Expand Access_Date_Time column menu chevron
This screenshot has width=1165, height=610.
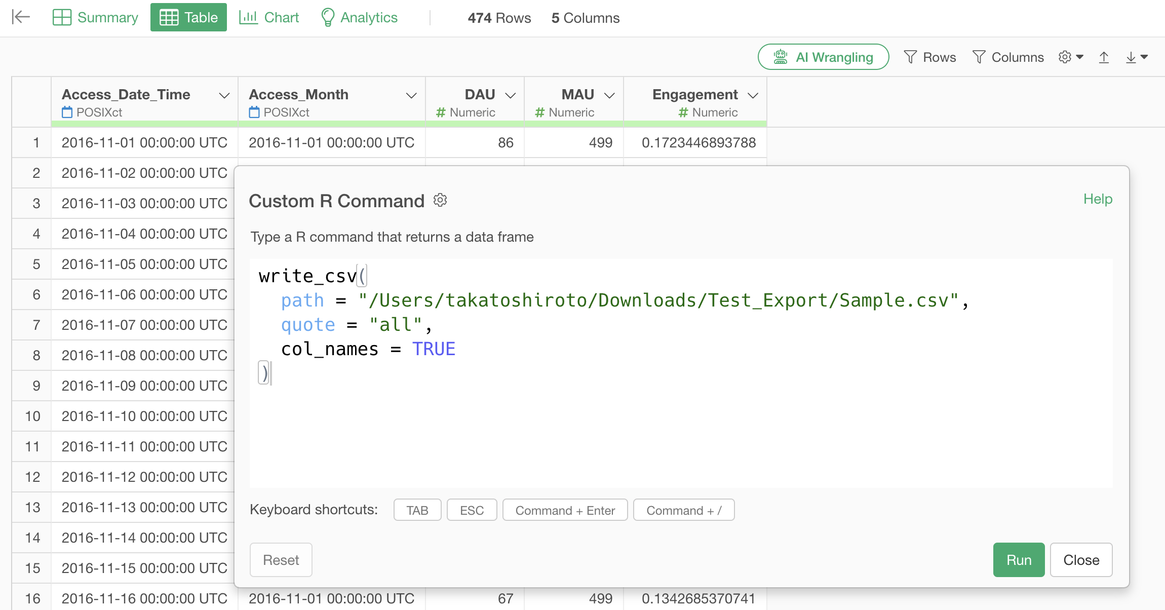(x=224, y=95)
